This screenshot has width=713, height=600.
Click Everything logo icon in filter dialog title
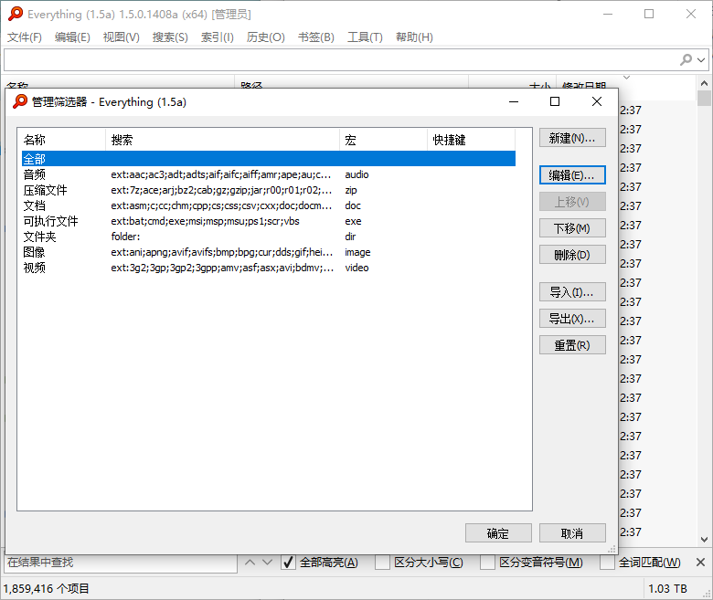20,101
